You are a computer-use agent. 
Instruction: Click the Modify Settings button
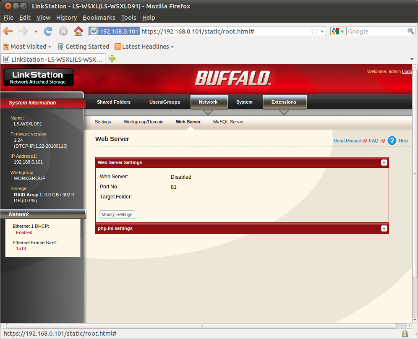[117, 214]
